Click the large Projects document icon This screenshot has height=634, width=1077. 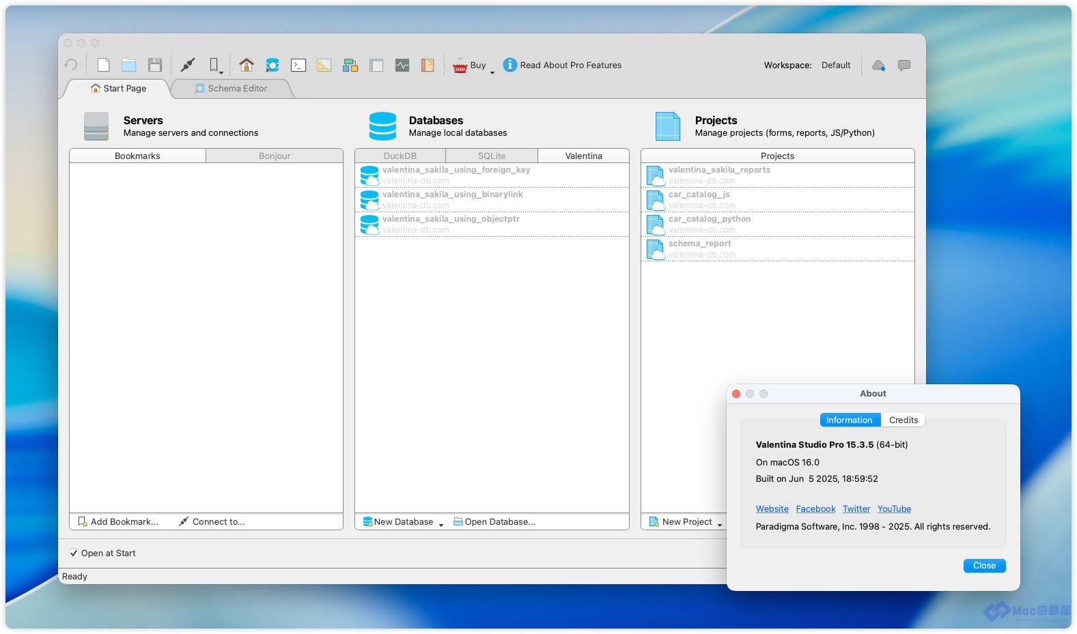point(668,126)
